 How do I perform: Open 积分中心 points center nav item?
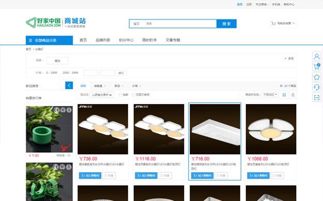click(126, 40)
